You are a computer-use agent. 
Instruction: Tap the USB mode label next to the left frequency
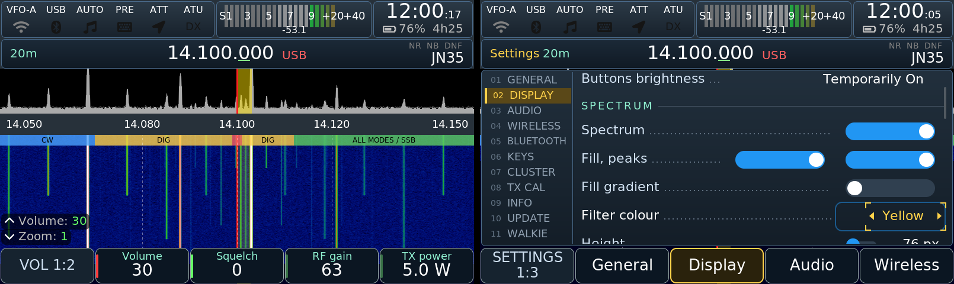tap(294, 55)
